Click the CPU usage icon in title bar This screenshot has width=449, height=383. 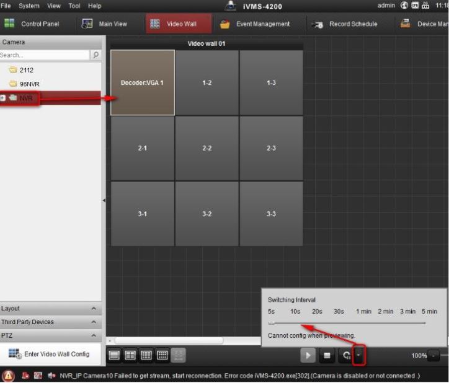tap(415, 5)
